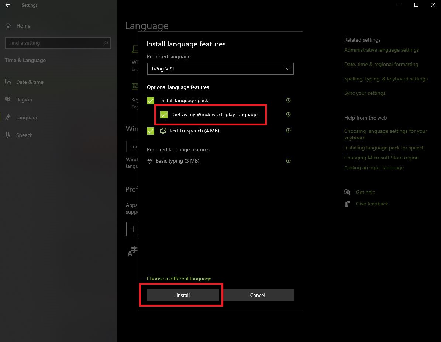The width and height of the screenshot is (441, 342).
Task: Click the plus add-language button behind dialog
Action: [x=132, y=229]
